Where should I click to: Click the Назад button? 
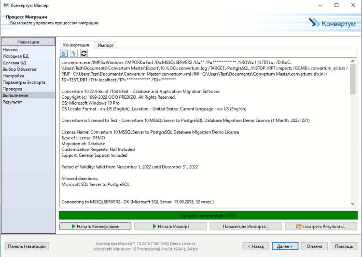(x=256, y=246)
